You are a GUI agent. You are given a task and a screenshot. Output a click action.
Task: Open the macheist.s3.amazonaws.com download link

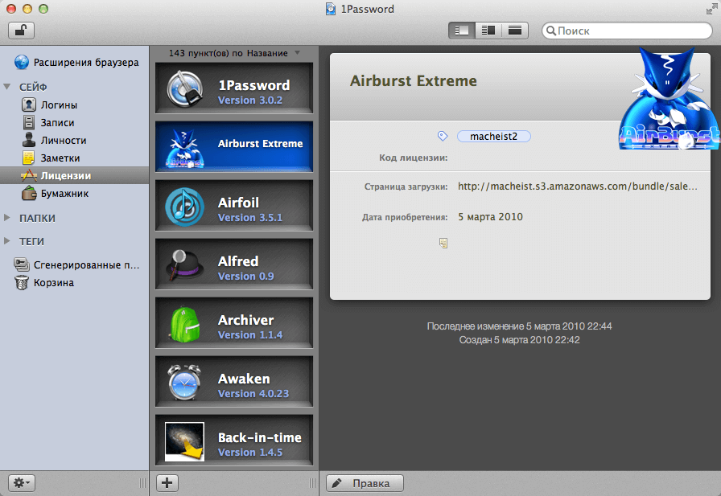(x=577, y=187)
